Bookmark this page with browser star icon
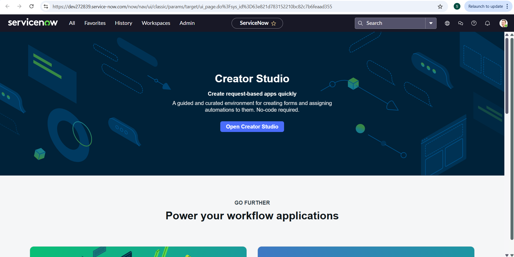514x257 pixels. [440, 7]
